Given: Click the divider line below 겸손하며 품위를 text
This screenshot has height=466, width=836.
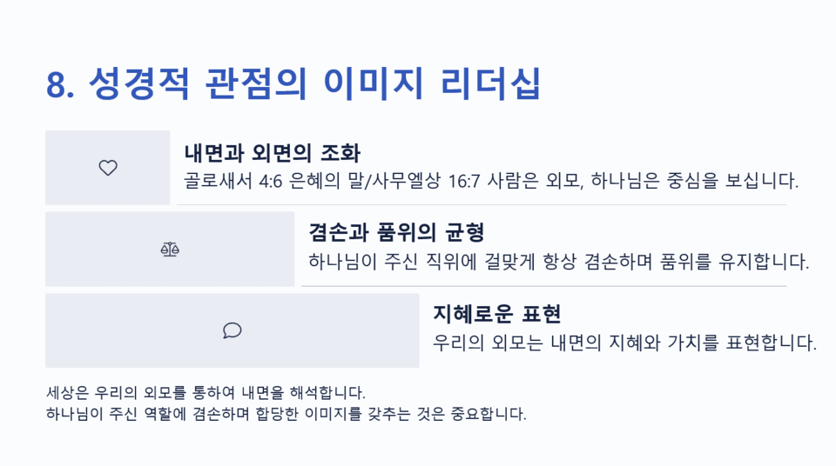Looking at the screenshot, I should [543, 286].
